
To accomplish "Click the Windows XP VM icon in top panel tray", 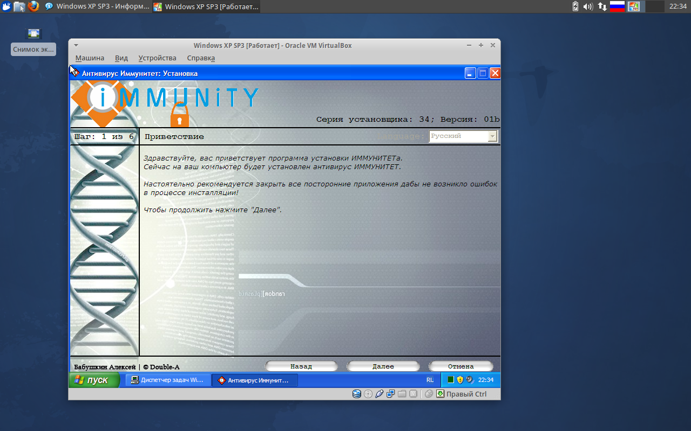I will (634, 6).
